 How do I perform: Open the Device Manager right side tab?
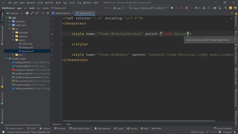(236, 76)
